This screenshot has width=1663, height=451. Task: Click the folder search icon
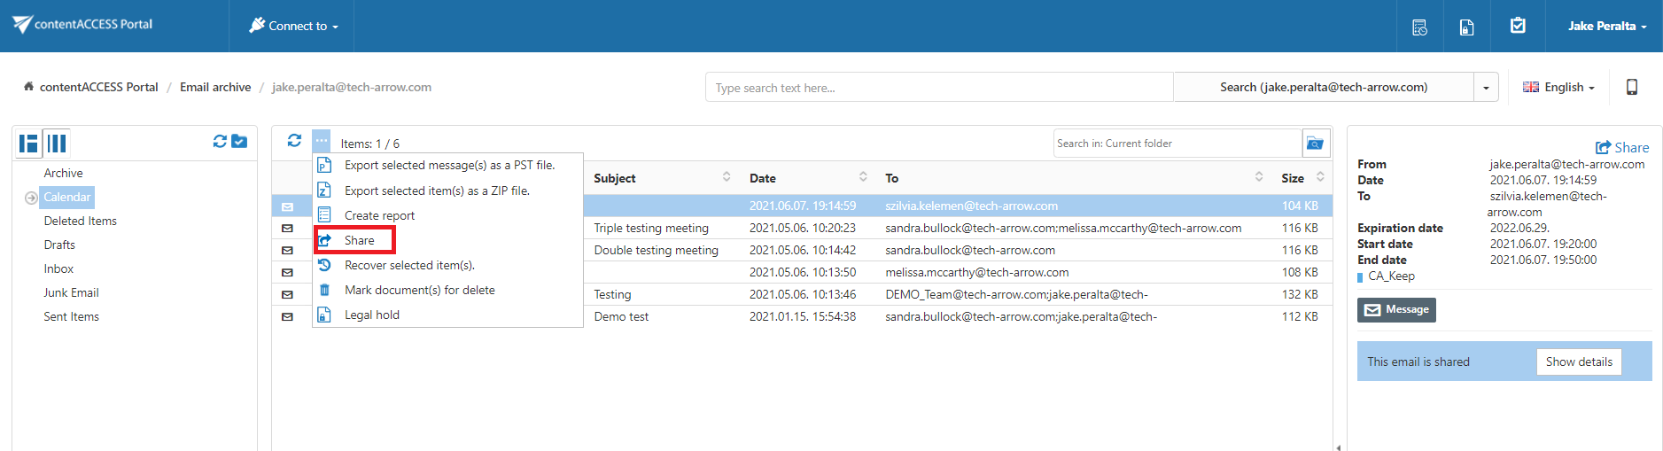click(x=1315, y=144)
